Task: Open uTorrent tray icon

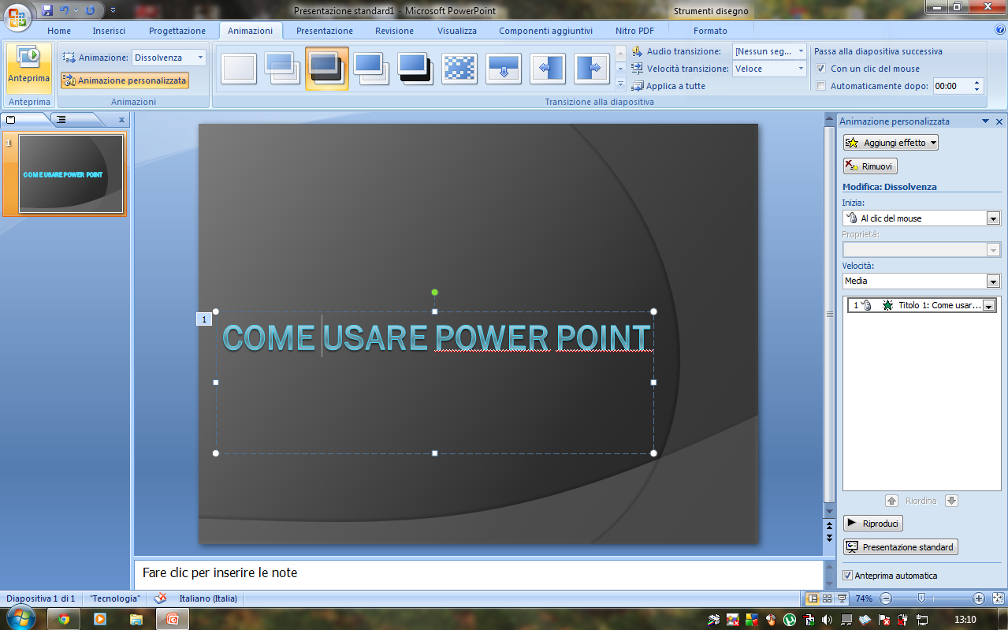Action: pyautogui.click(x=789, y=620)
